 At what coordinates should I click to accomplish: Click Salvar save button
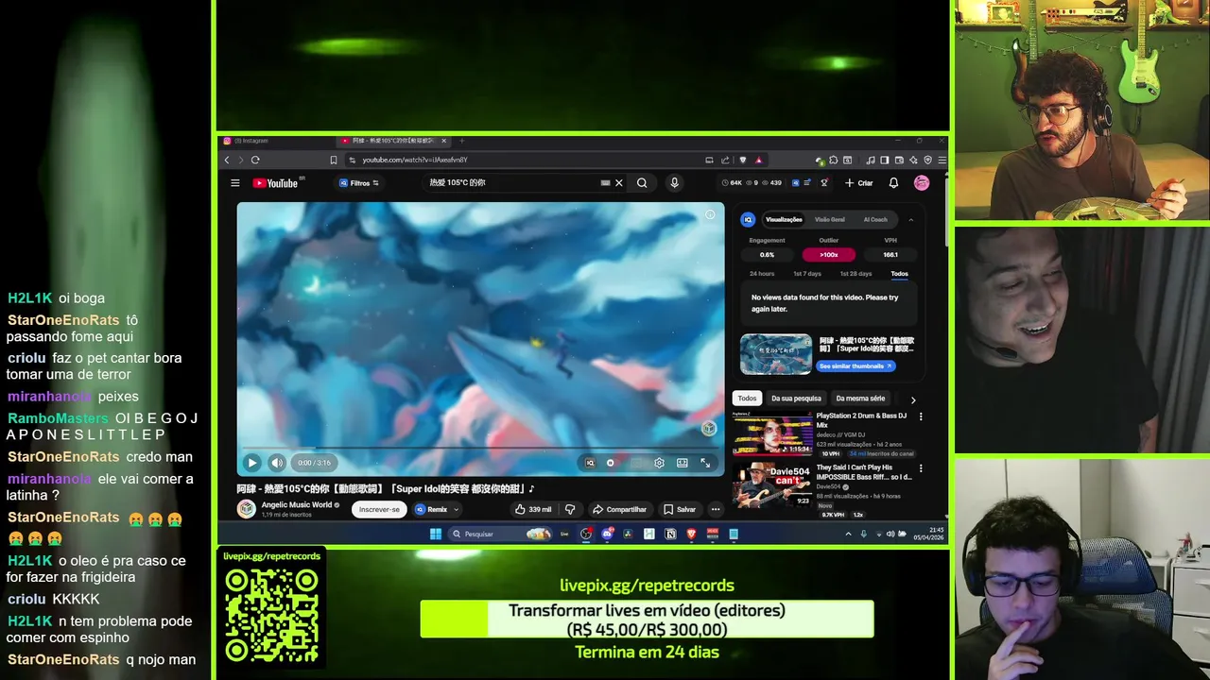click(680, 509)
